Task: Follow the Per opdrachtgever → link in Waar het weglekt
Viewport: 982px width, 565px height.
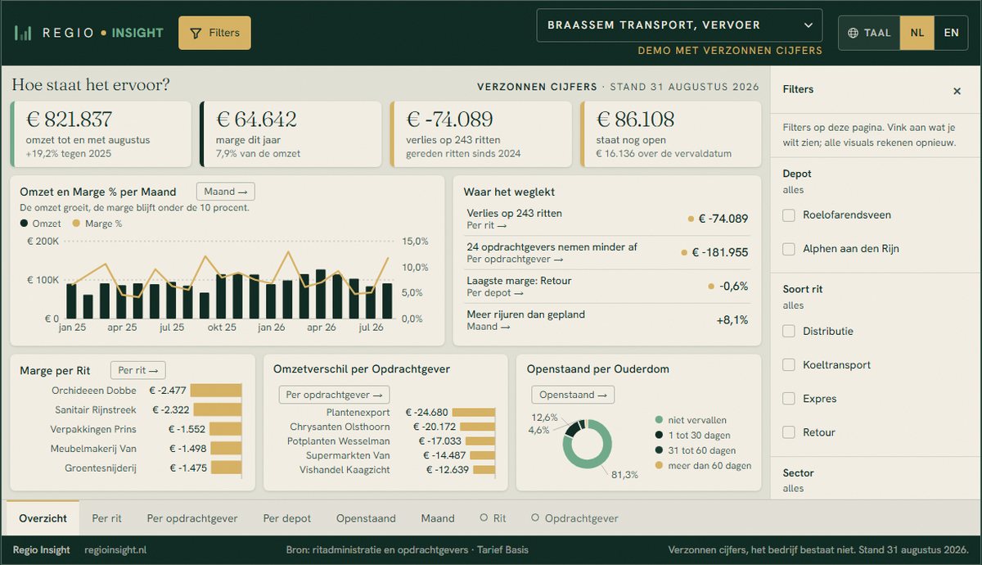Action: 515,259
